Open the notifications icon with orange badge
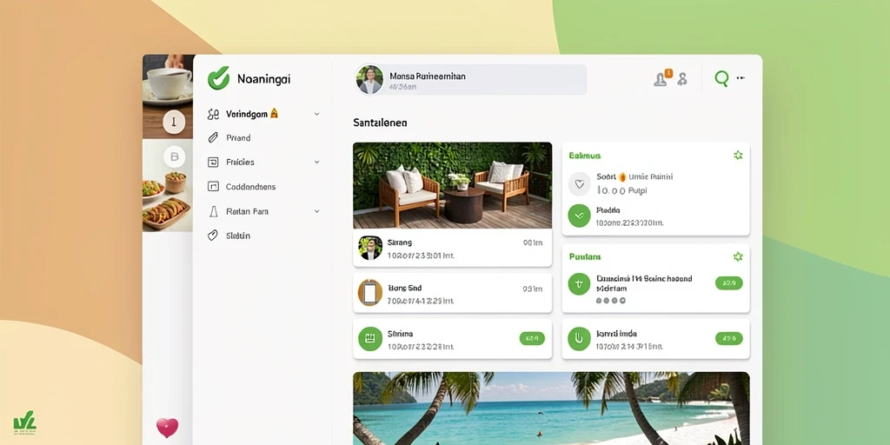 pos(661,78)
